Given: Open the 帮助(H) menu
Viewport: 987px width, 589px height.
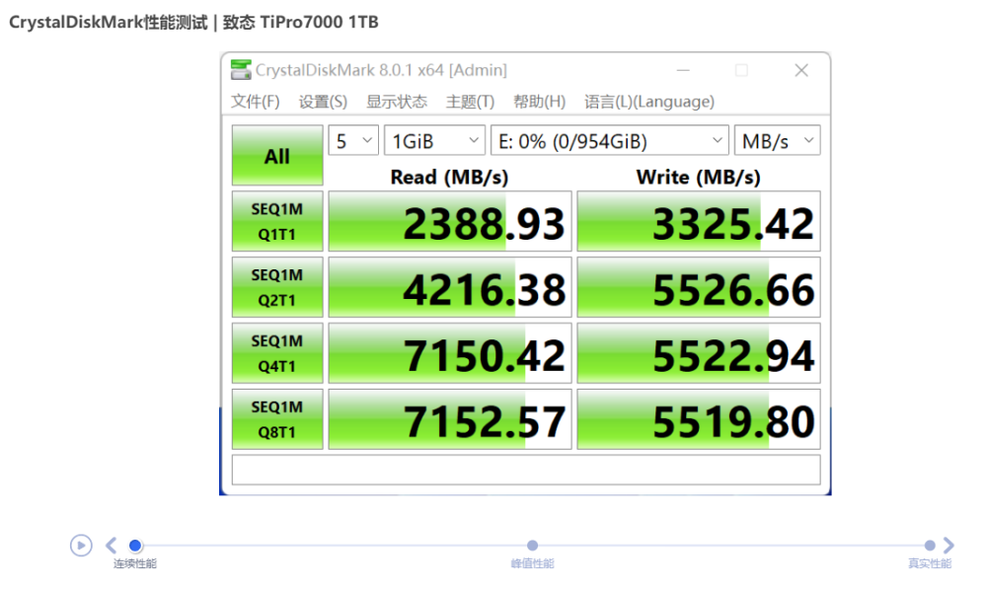Looking at the screenshot, I should 540,102.
